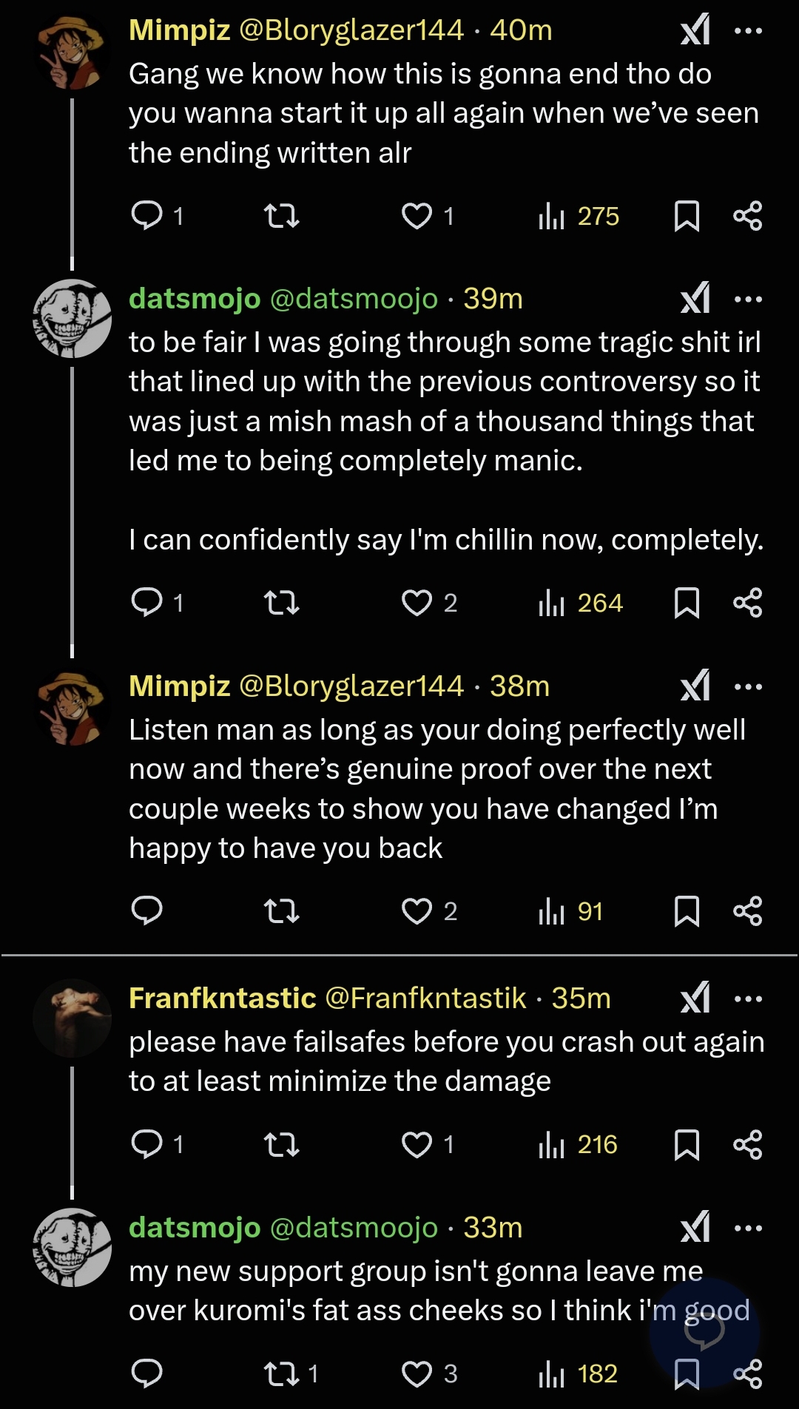Open the @Bloryglazer144 handle in the 38m post

(351, 686)
